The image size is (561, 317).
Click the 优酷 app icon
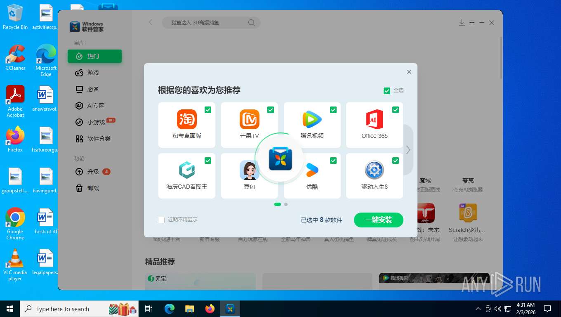click(x=312, y=170)
